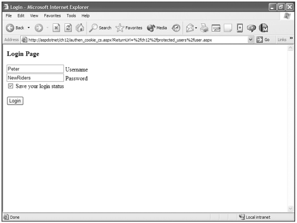Click the Links toolbar label
Image resolution: width=297 pixels, height=223 pixels.
[282, 40]
